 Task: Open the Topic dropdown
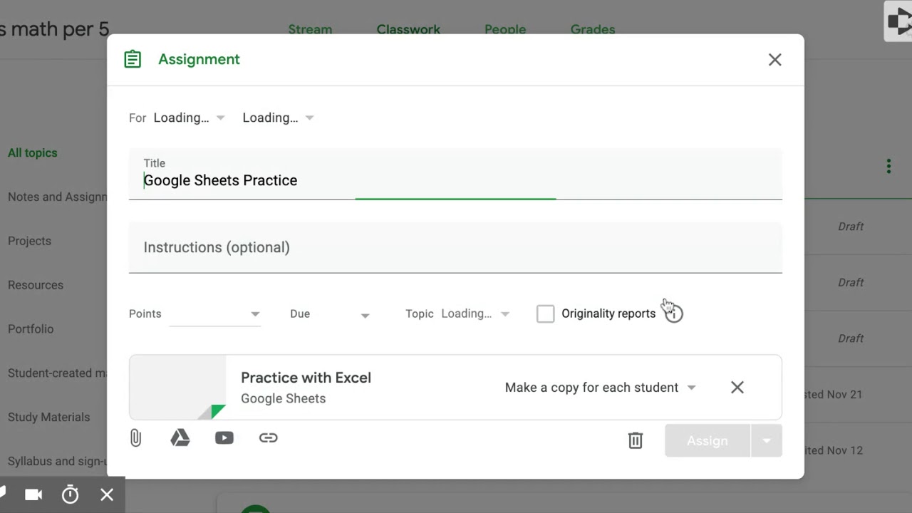(475, 313)
